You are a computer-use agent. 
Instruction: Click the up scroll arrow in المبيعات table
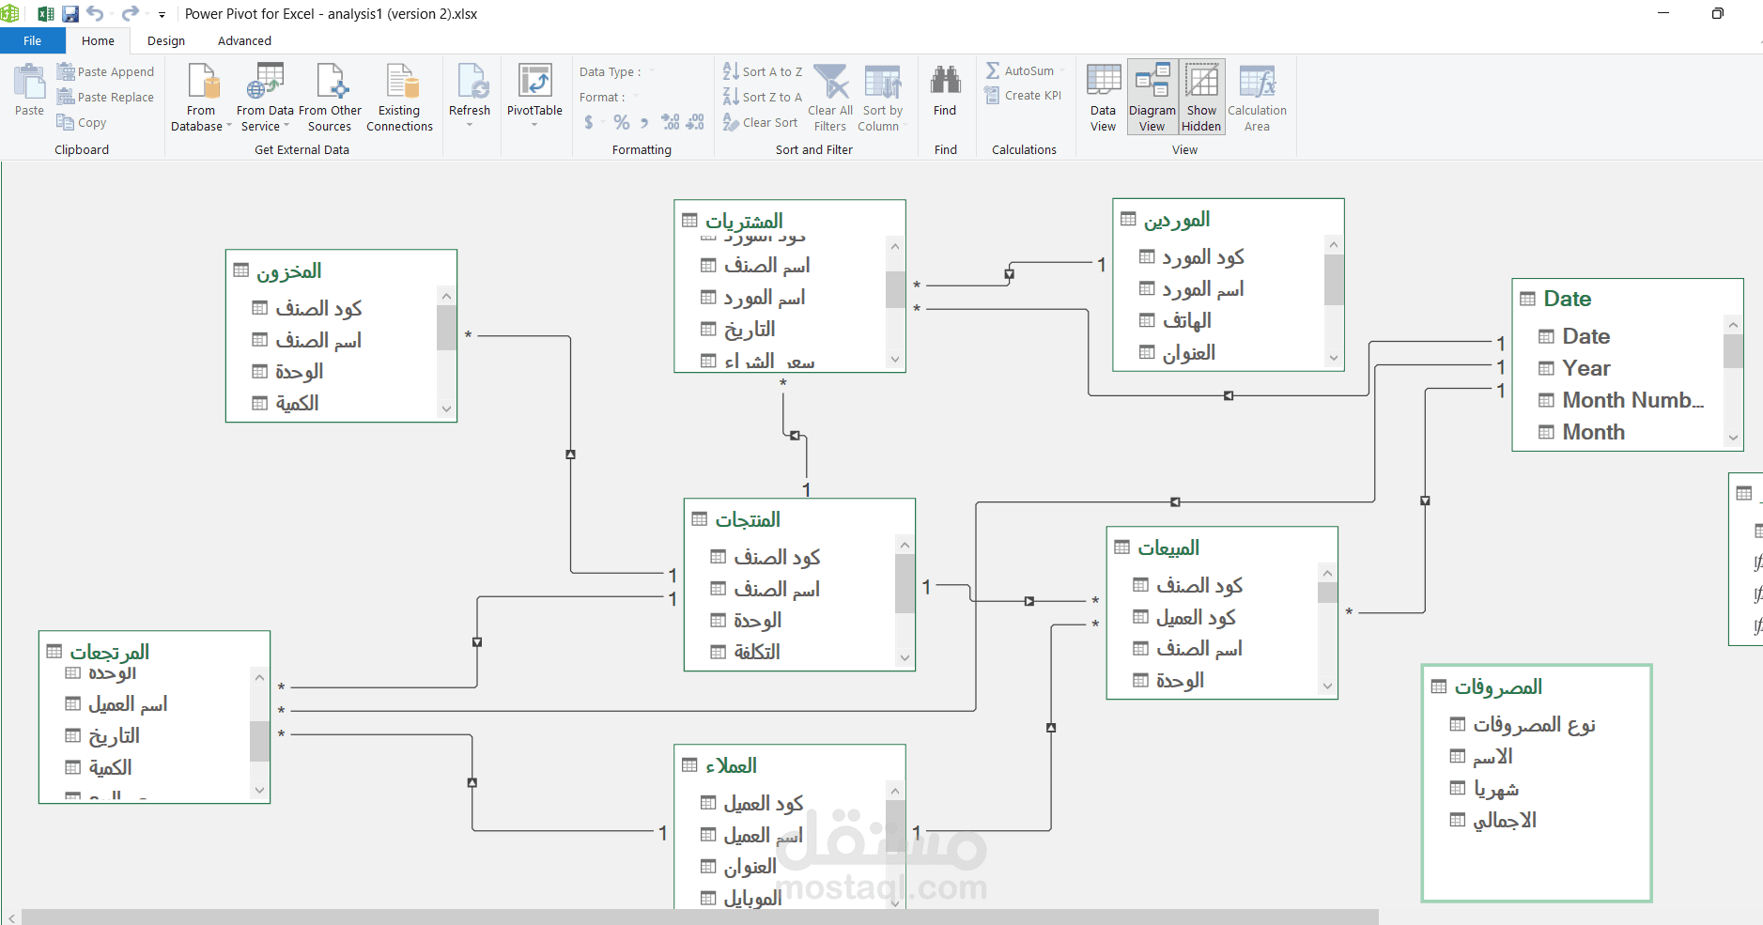tap(1327, 573)
